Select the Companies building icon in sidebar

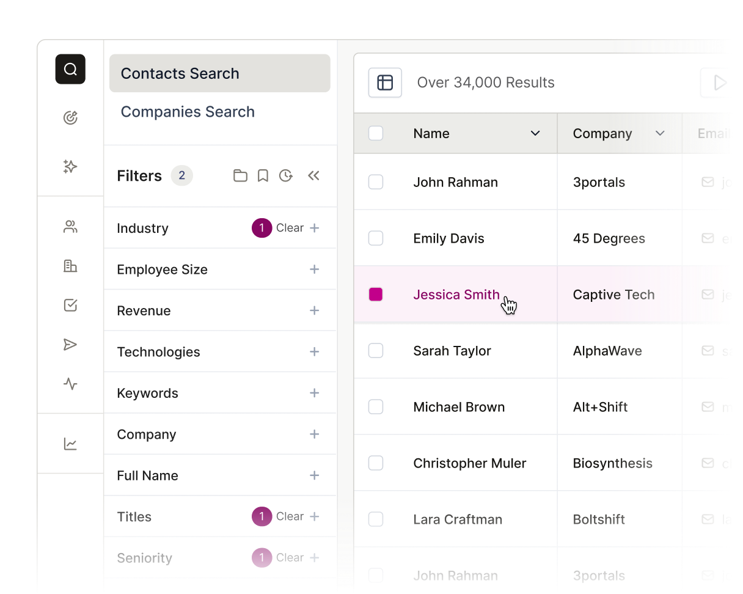[70, 266]
